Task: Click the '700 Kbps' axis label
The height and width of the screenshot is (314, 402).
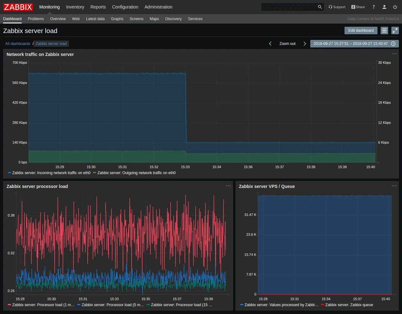Action: coord(20,63)
